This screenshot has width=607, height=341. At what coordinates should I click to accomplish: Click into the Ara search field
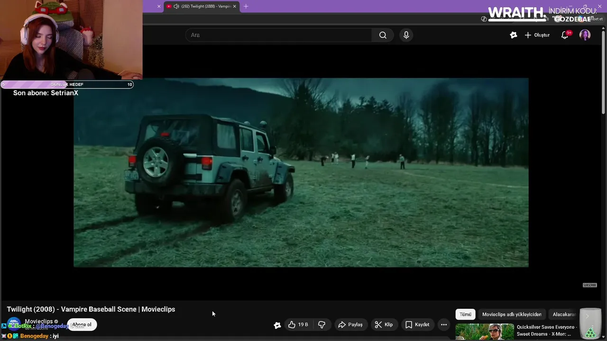click(x=279, y=35)
